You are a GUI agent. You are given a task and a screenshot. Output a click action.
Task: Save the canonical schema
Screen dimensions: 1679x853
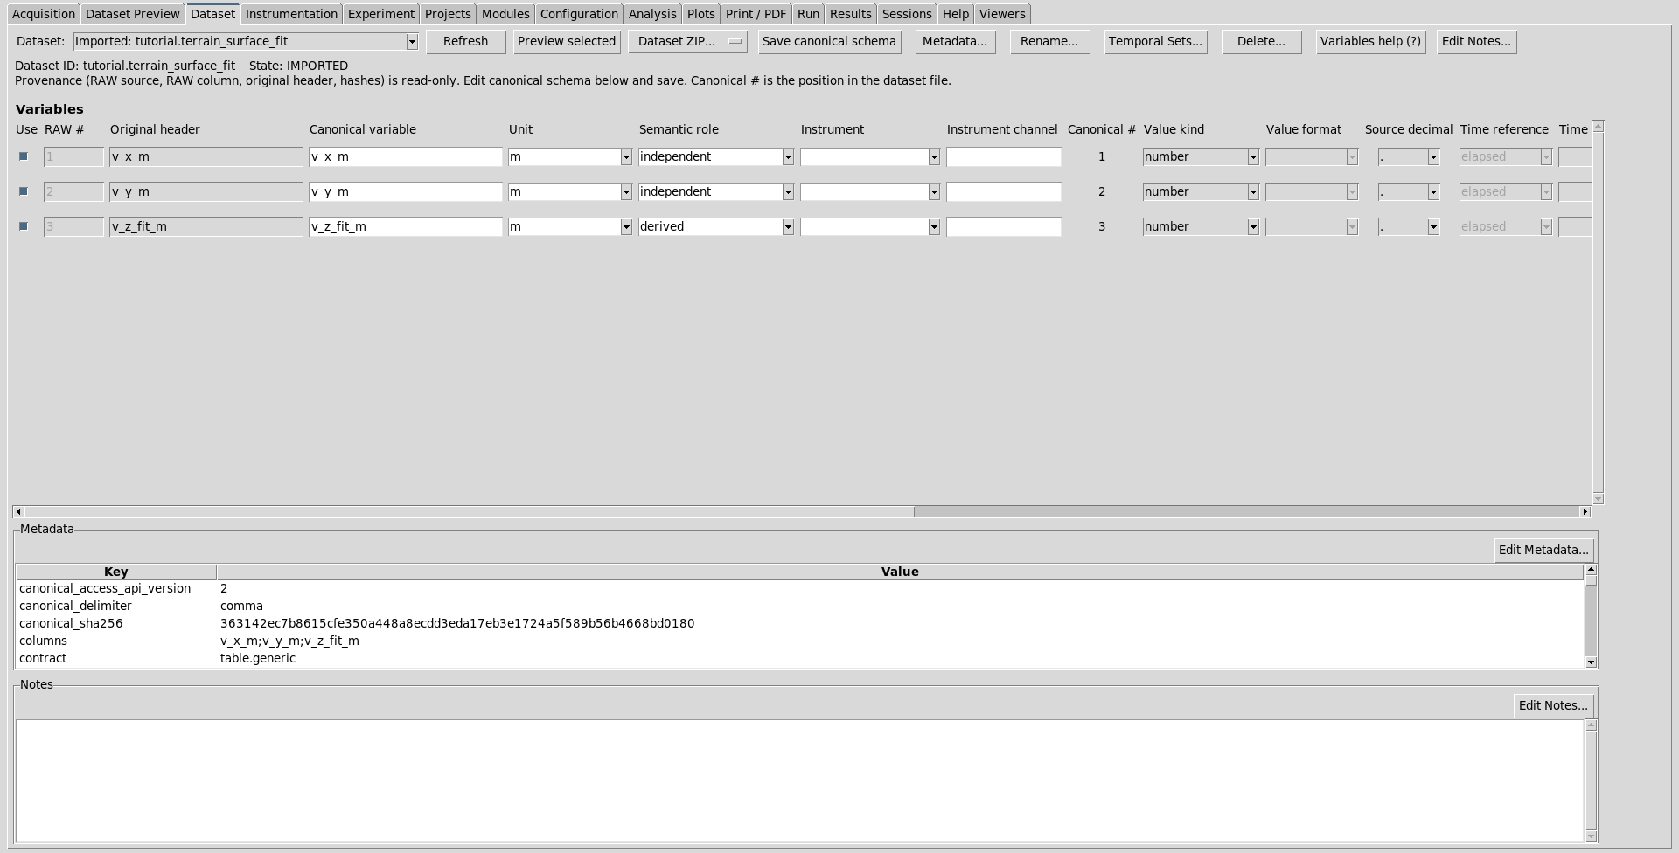(x=829, y=41)
